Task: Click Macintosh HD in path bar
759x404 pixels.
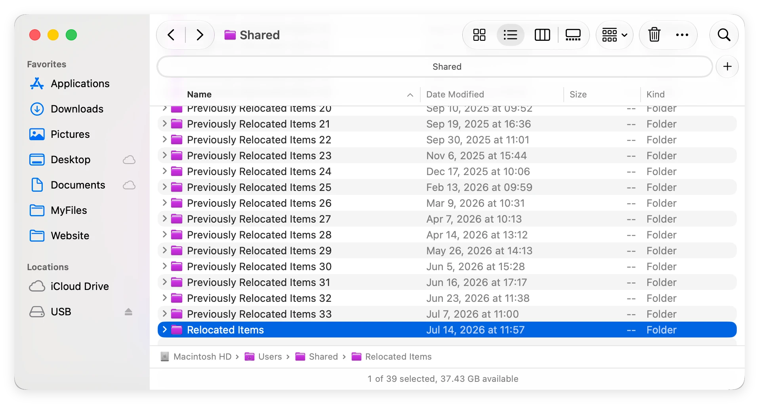Action: pyautogui.click(x=196, y=356)
